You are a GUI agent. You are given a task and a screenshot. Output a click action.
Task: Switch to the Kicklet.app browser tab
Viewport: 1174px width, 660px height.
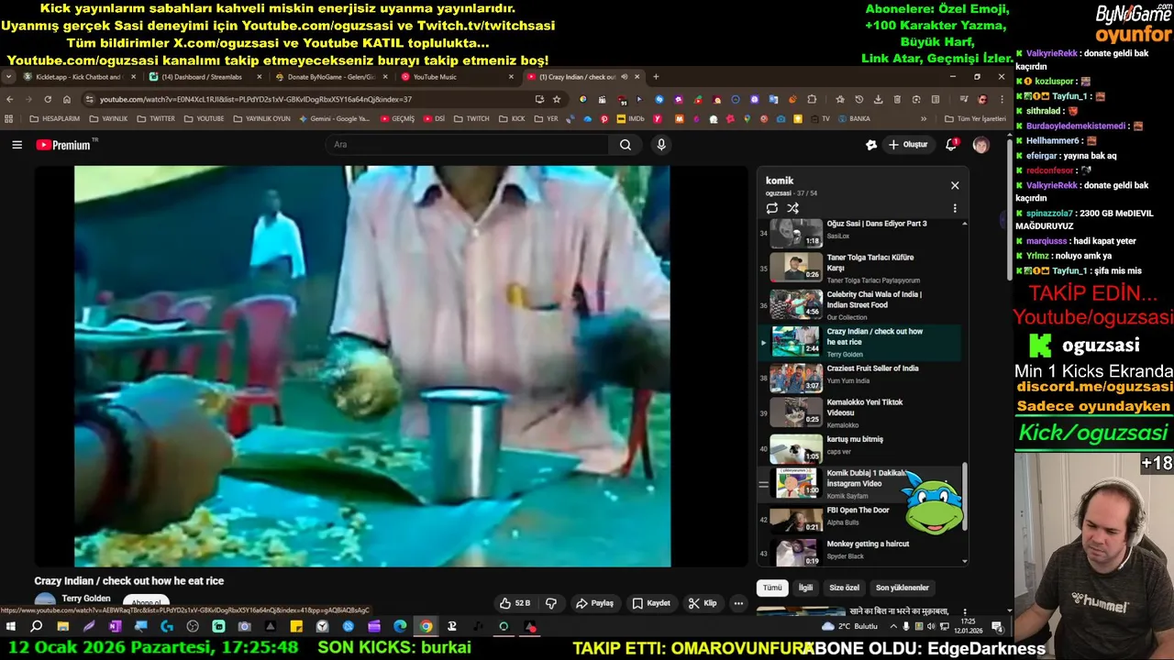(79, 77)
